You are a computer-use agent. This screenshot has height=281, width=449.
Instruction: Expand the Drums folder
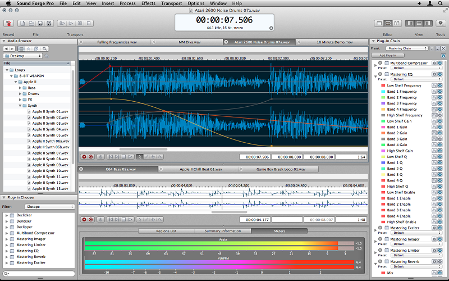(20, 94)
